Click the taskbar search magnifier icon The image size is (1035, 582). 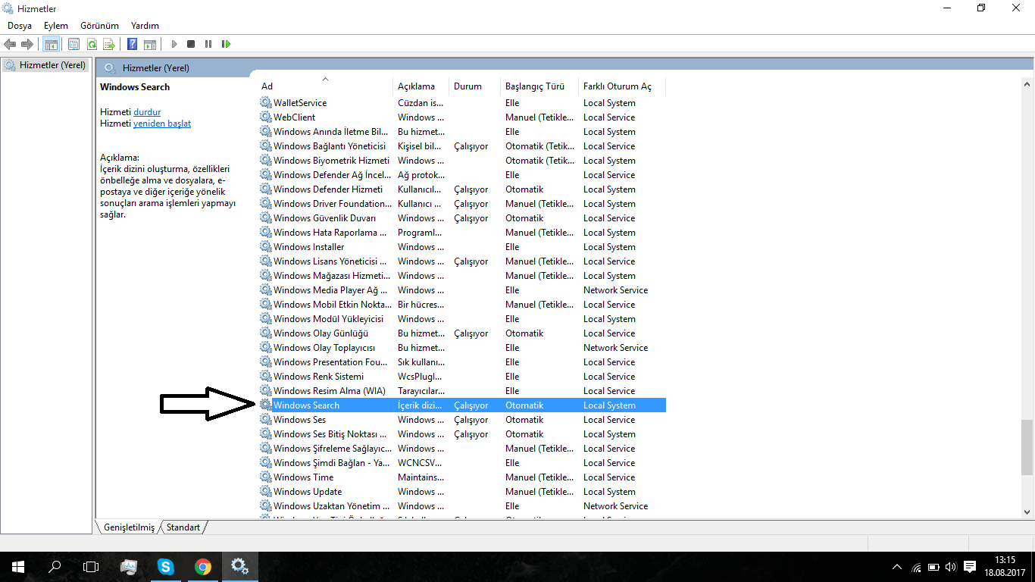click(x=55, y=566)
